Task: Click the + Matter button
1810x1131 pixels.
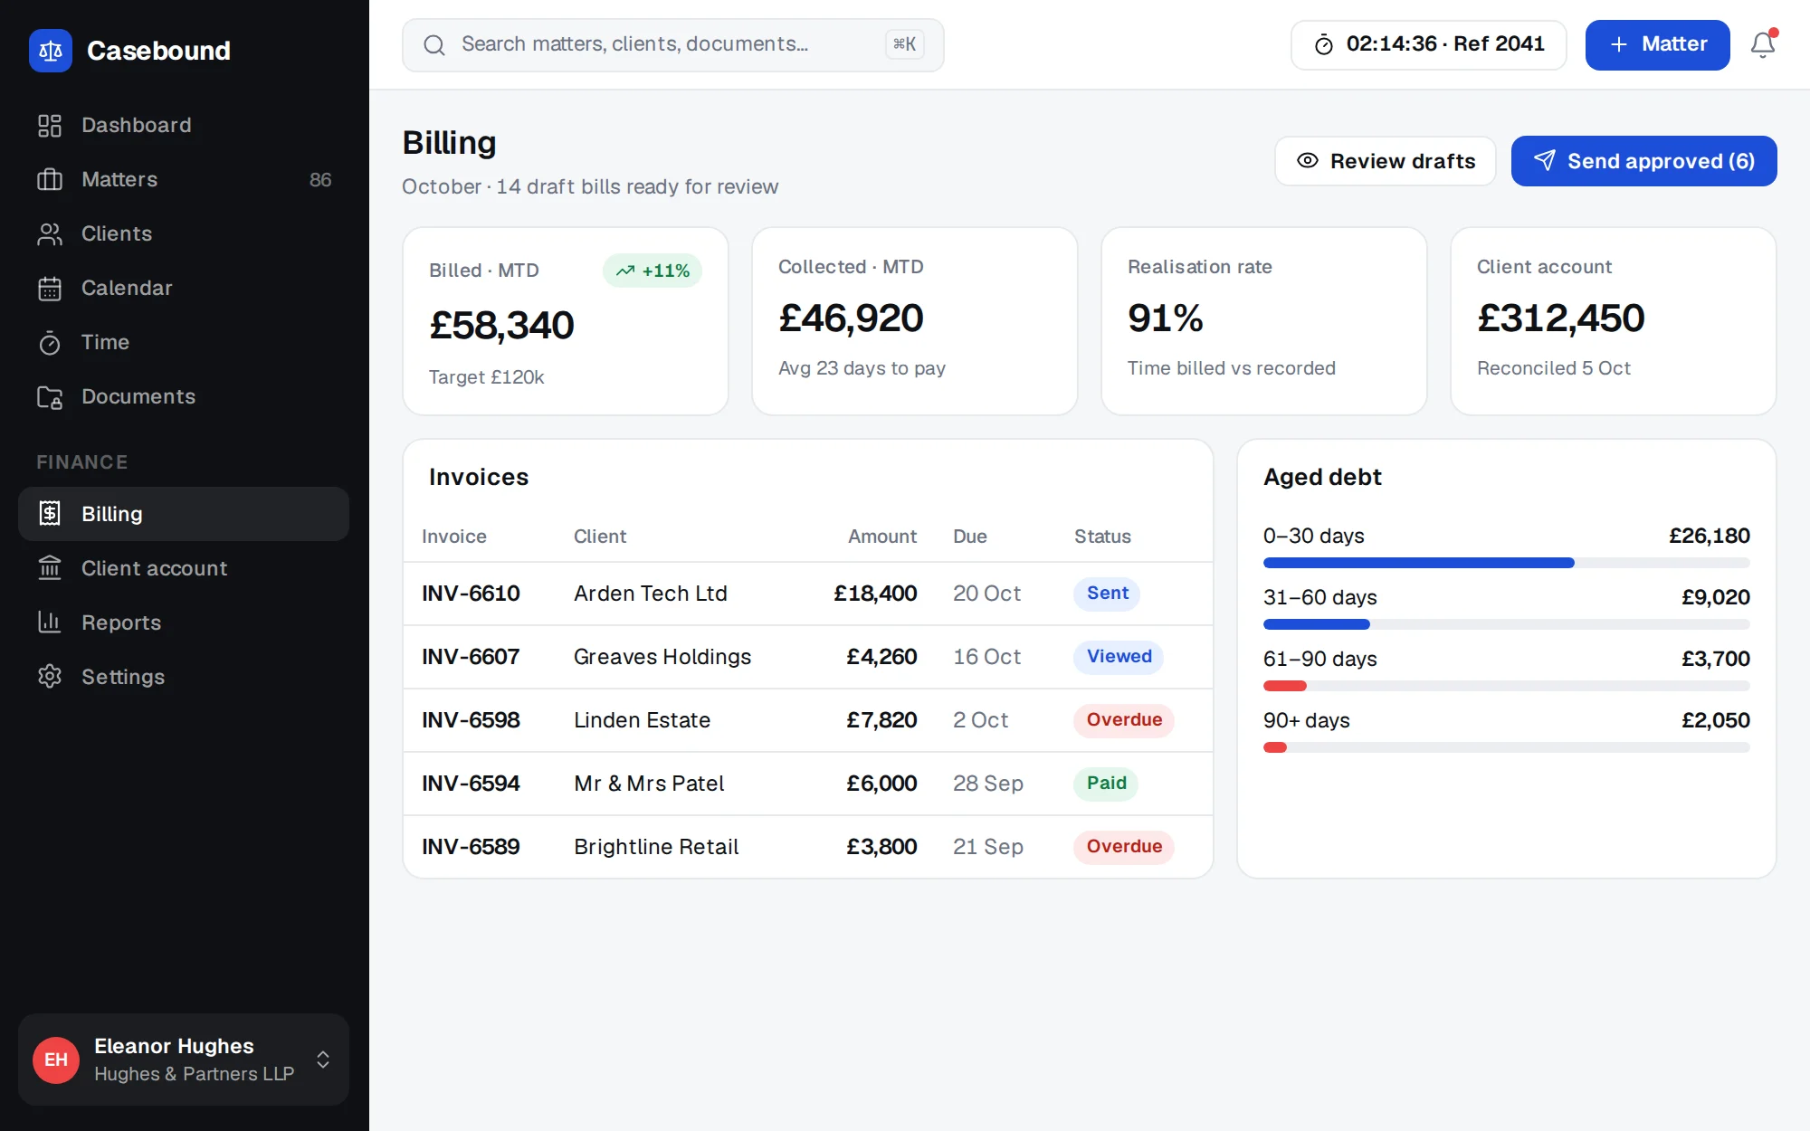Action: tap(1658, 44)
